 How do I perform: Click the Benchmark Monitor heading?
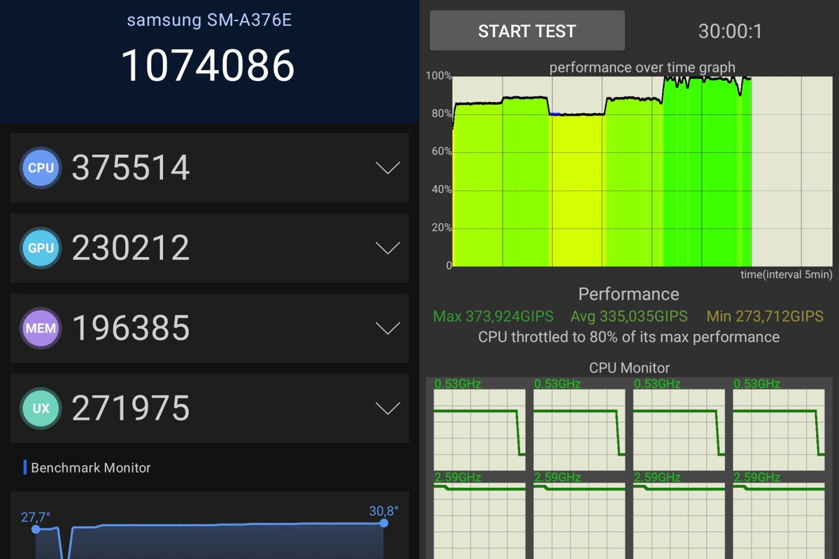click(x=91, y=467)
